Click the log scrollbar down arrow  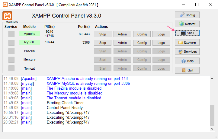click(212, 129)
